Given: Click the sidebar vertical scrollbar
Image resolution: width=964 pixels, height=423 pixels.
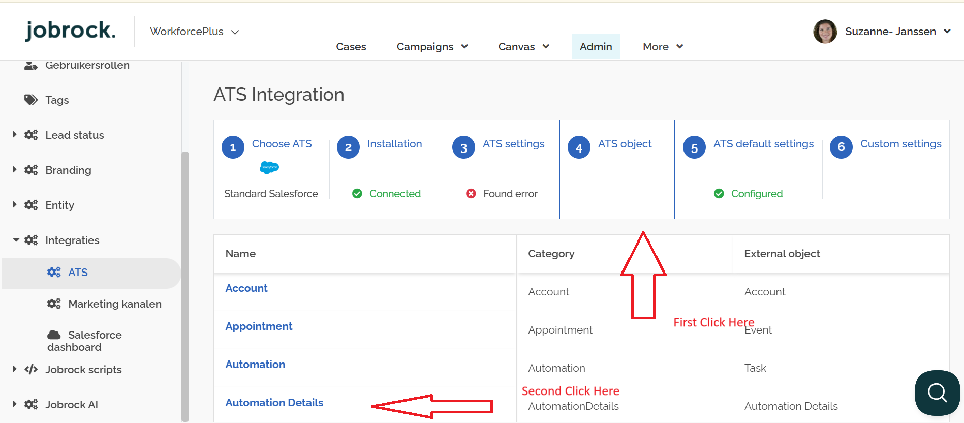Looking at the screenshot, I should (185, 286).
